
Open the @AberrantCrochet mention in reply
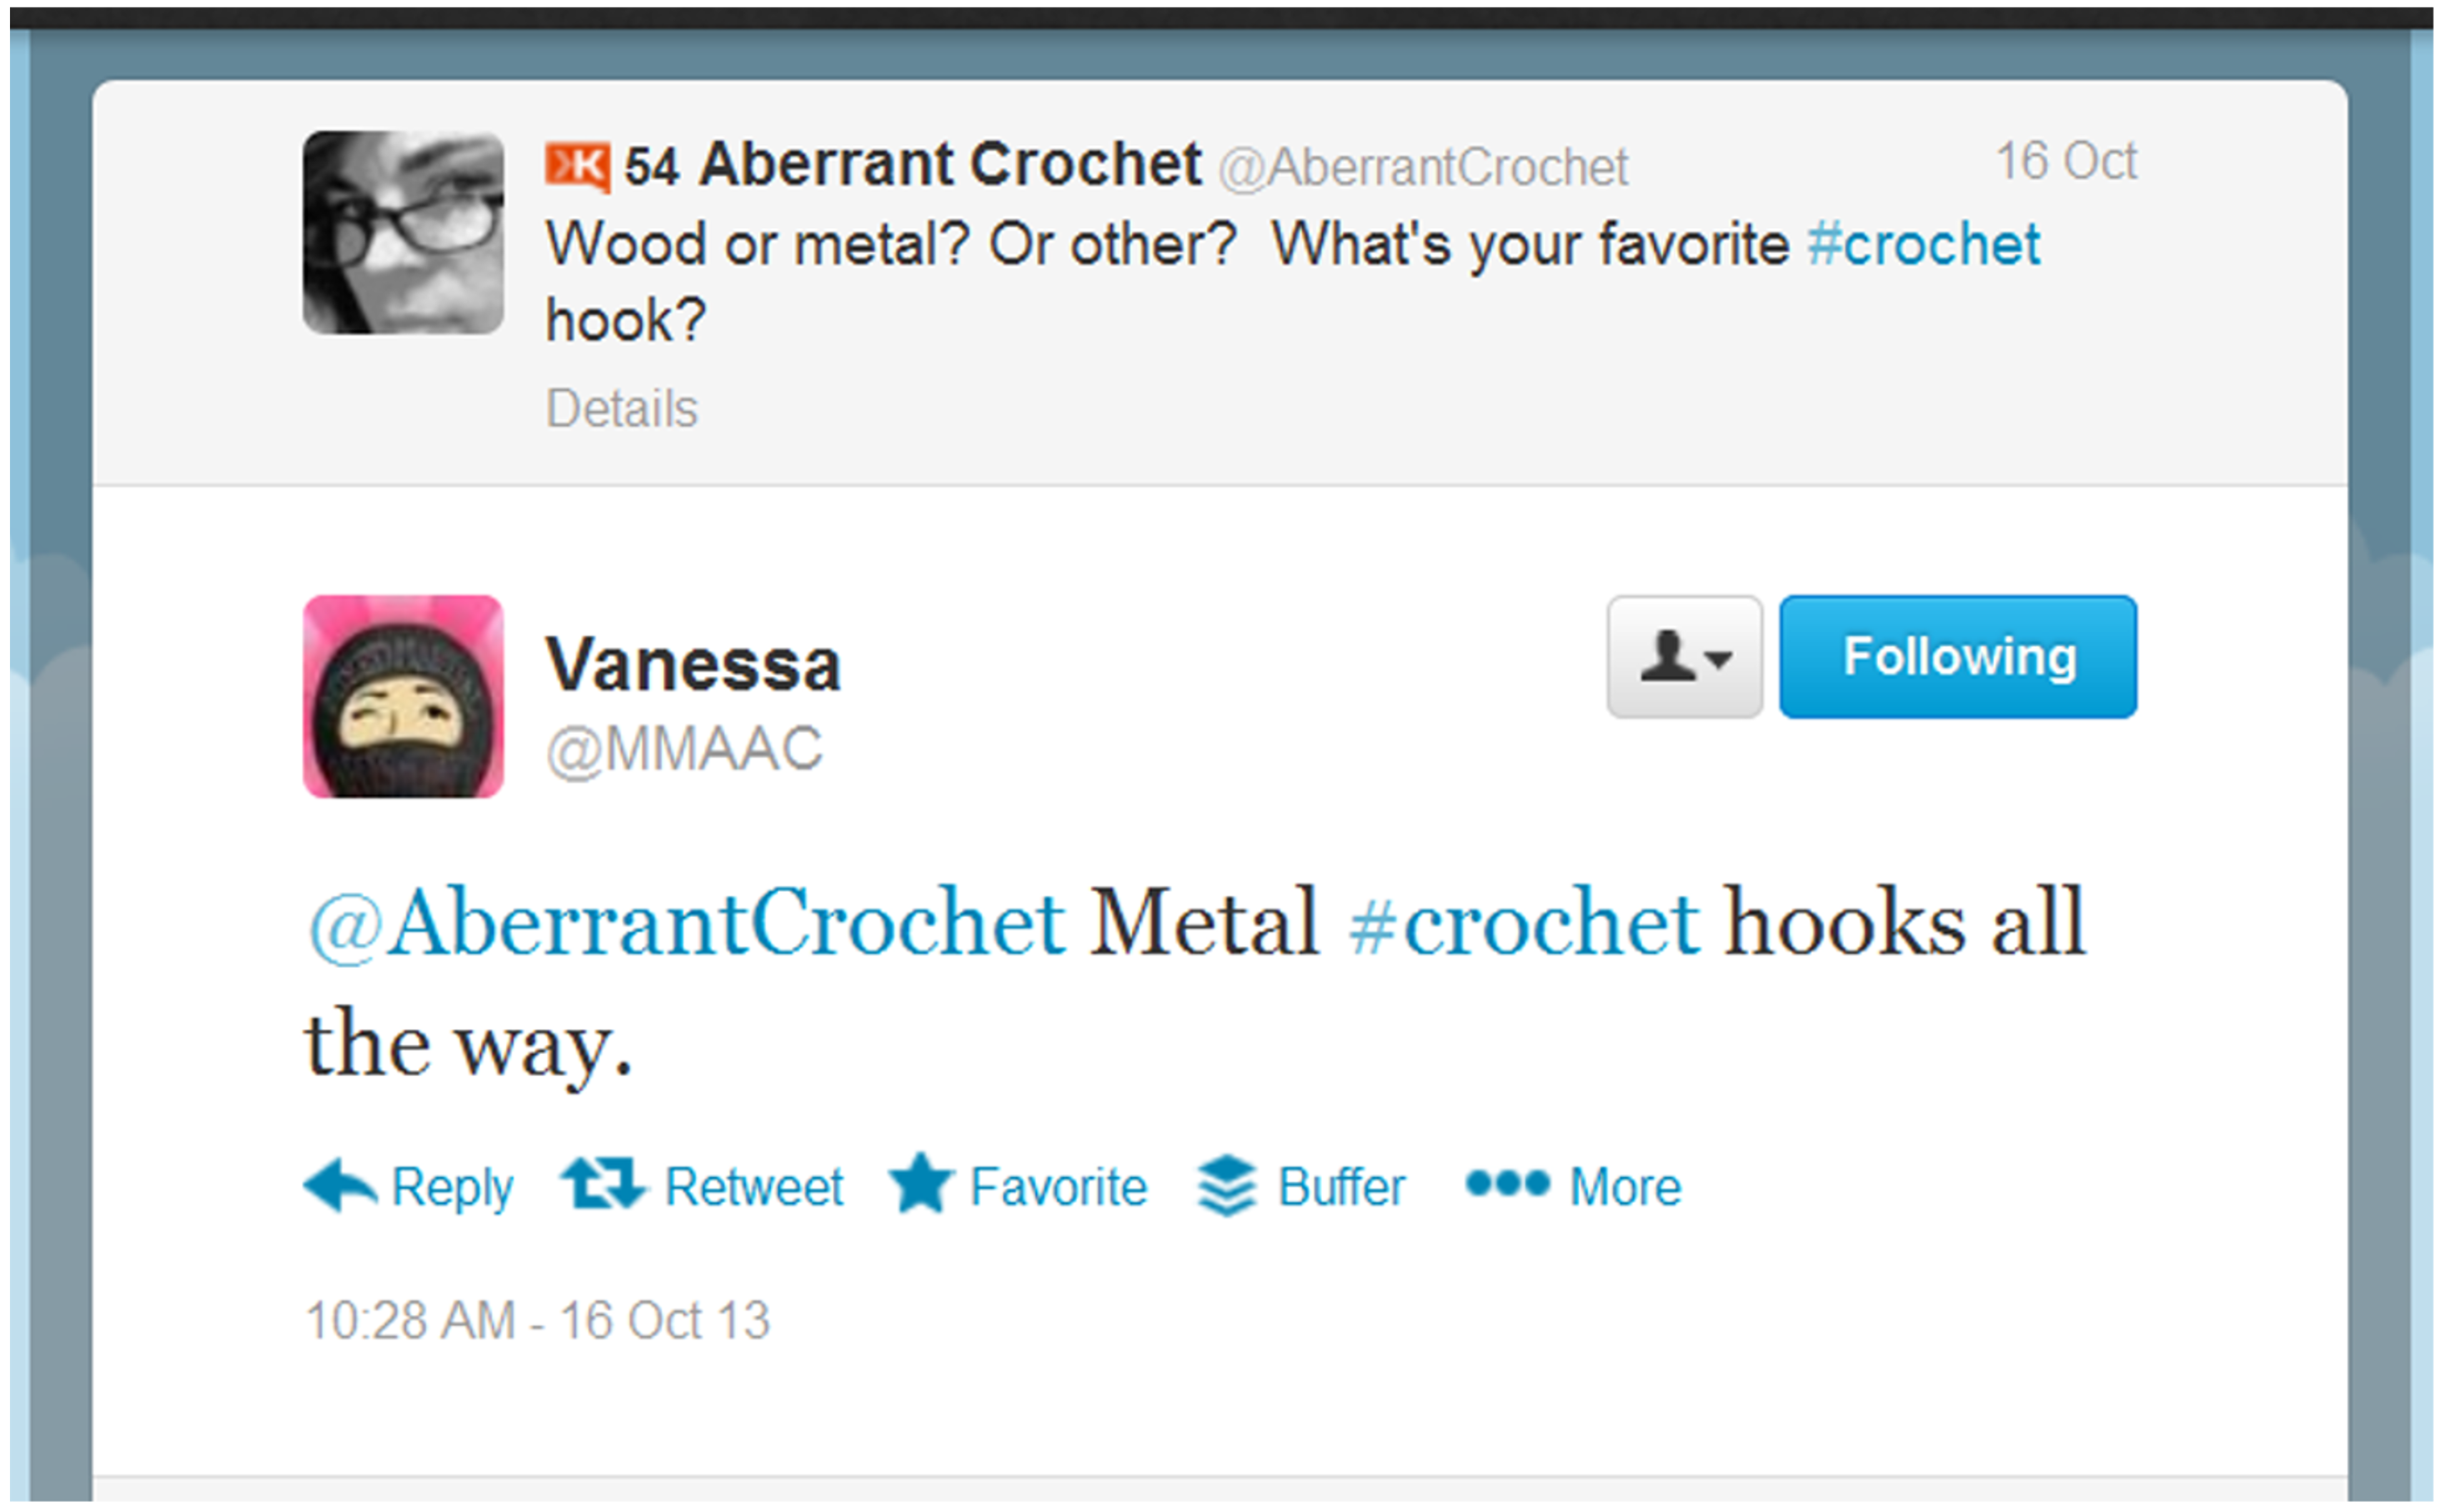point(687,922)
